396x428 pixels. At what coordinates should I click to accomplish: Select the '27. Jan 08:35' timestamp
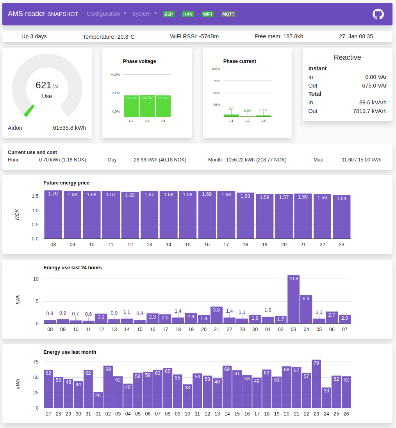tap(356, 37)
